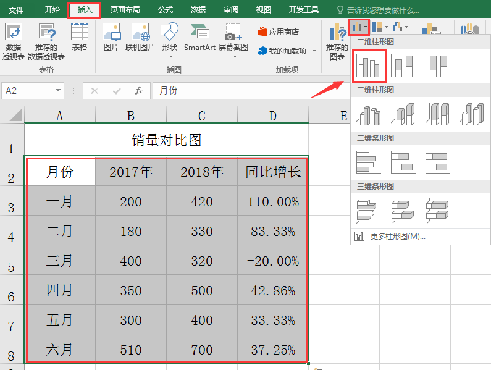
Task: Cancel entry with the formula bar X
Action: [94, 91]
